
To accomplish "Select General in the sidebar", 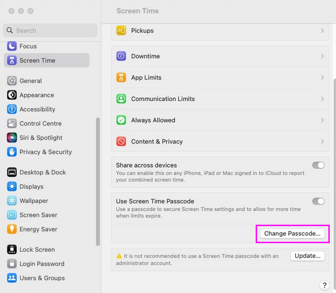I will click(x=46, y=81).
